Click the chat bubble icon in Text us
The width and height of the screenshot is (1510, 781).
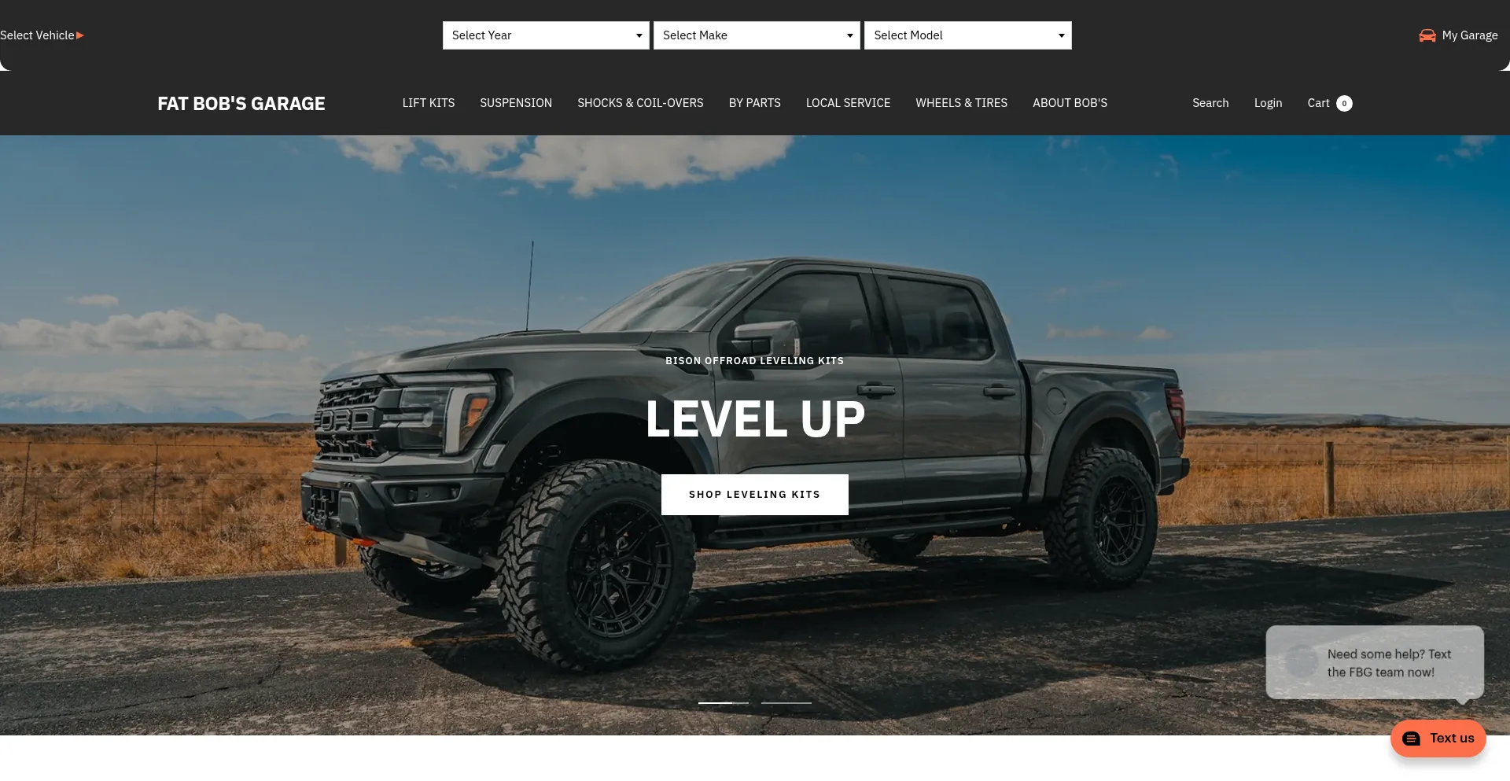coord(1412,739)
